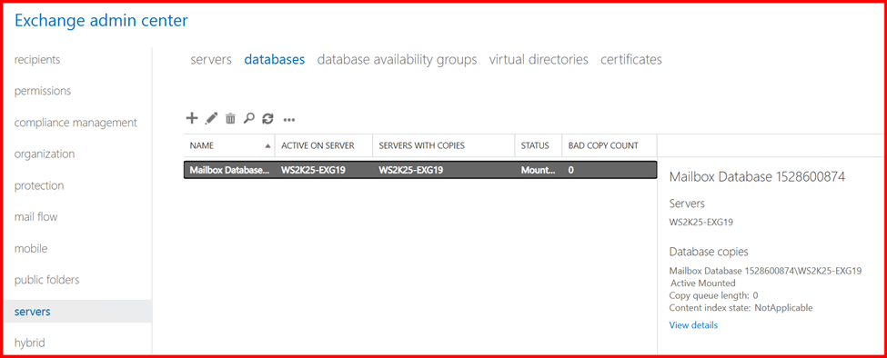Click the Exchange admin center title

(101, 22)
